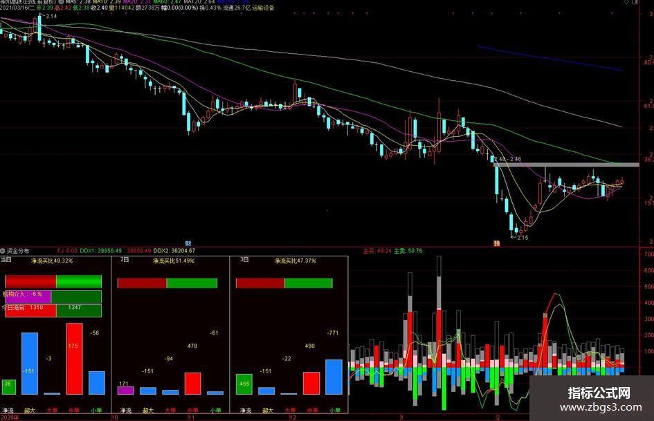Select the 主买: 49.24 value
The height and width of the screenshot is (421, 654).
pyautogui.click(x=377, y=251)
